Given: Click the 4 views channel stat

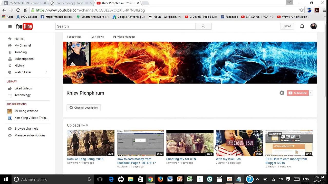Looking at the screenshot, I should point(97,37).
